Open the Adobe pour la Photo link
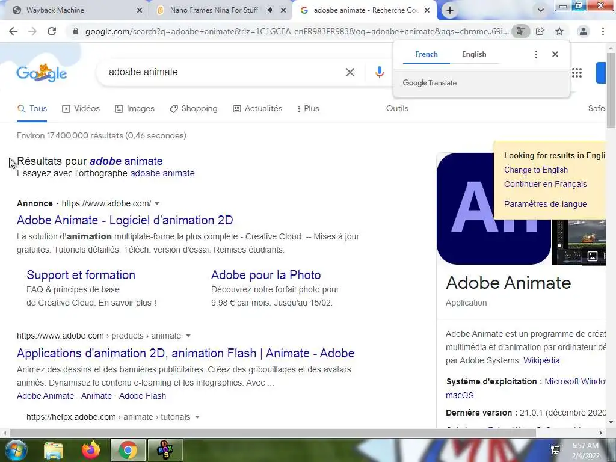 [x=266, y=275]
